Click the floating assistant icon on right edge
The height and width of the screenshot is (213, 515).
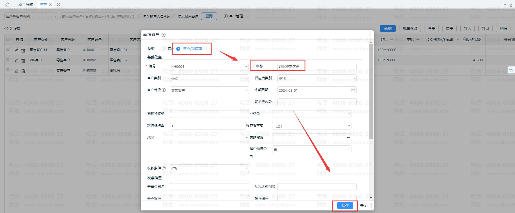click(x=511, y=70)
